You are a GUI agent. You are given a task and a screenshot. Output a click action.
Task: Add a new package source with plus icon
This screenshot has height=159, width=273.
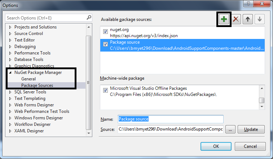point(224,19)
